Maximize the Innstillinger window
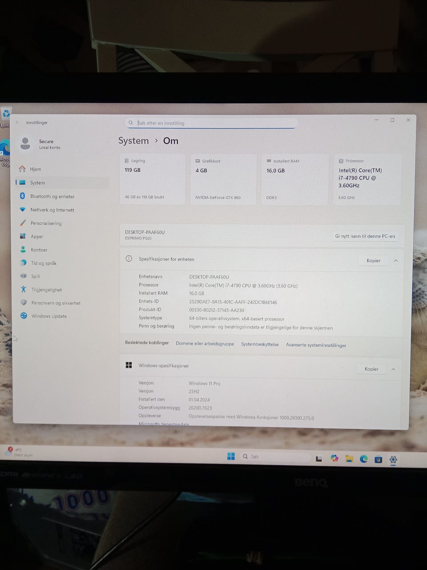 (x=392, y=120)
